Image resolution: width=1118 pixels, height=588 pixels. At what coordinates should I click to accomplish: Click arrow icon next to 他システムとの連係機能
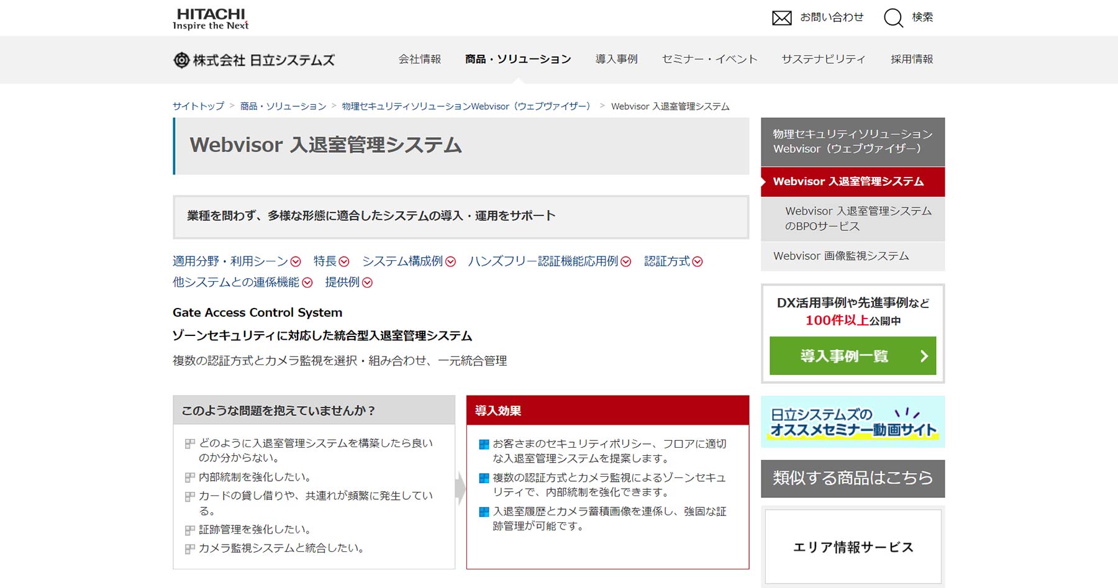click(x=307, y=283)
